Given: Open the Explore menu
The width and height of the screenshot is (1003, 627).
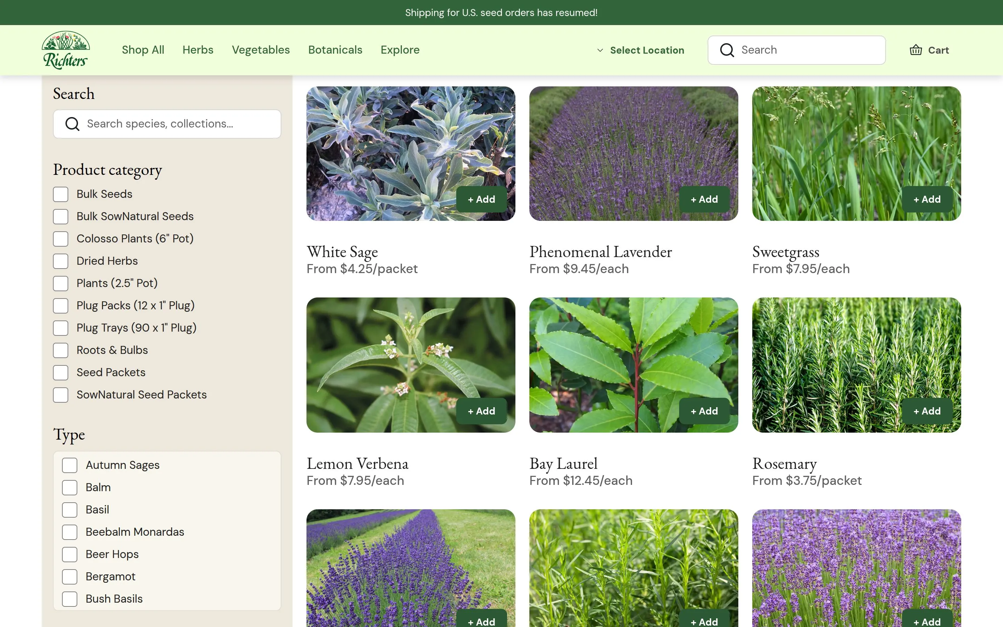Looking at the screenshot, I should click(400, 50).
